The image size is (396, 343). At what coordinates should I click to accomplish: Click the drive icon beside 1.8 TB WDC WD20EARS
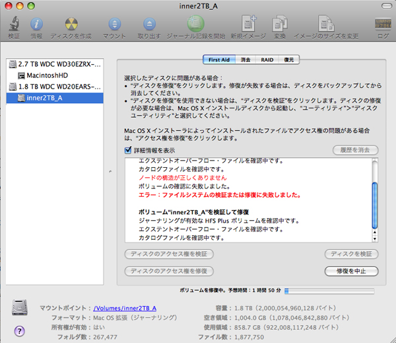tap(13, 87)
